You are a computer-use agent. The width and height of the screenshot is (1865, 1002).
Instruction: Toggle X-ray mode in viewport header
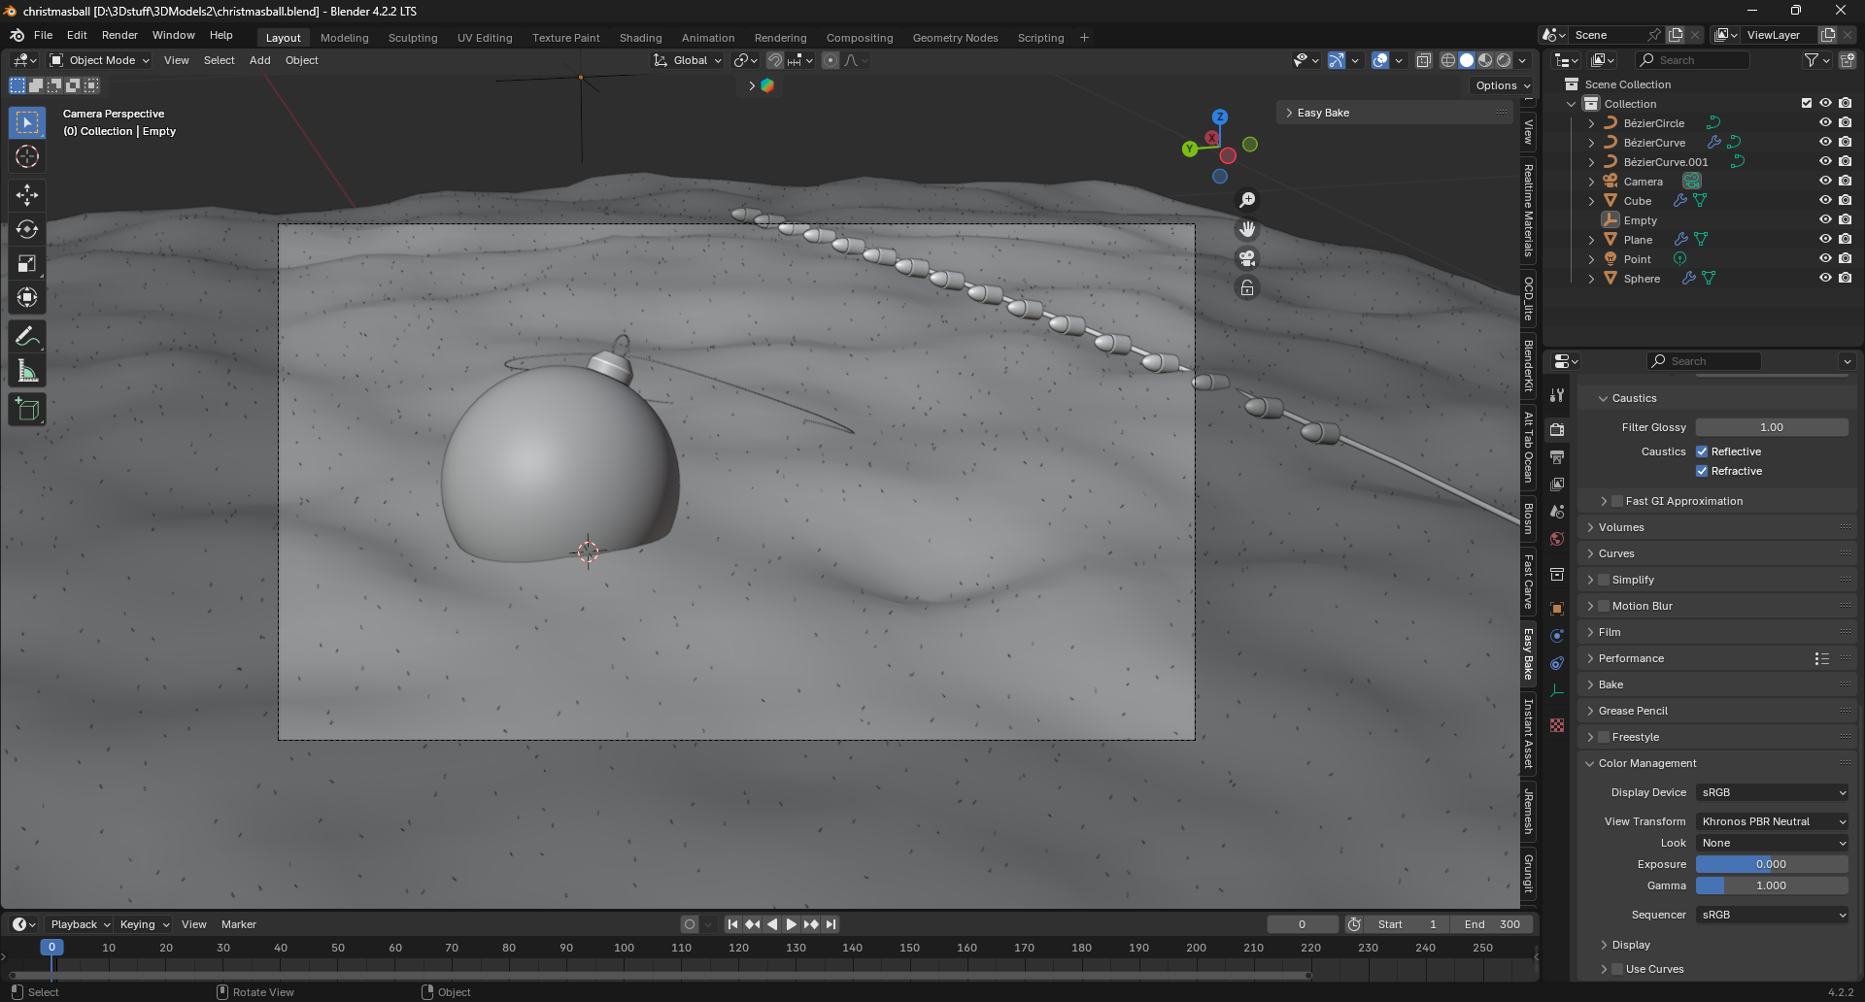click(x=1423, y=60)
